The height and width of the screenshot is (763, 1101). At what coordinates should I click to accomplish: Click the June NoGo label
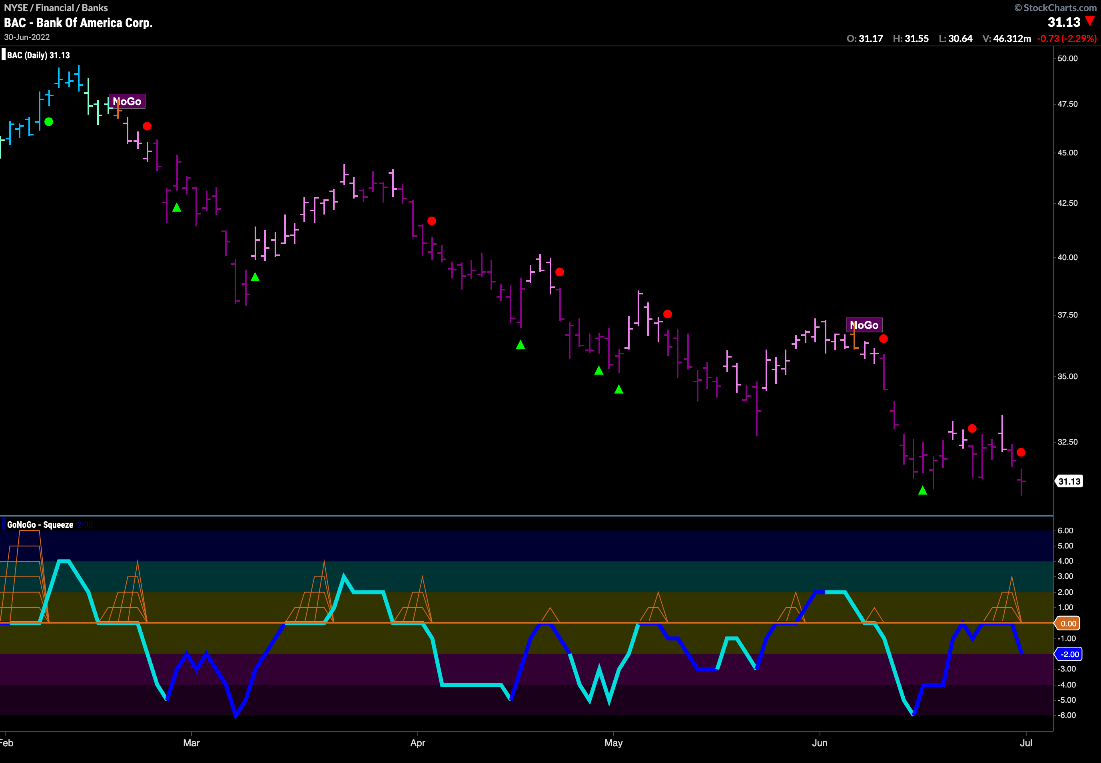tap(864, 325)
